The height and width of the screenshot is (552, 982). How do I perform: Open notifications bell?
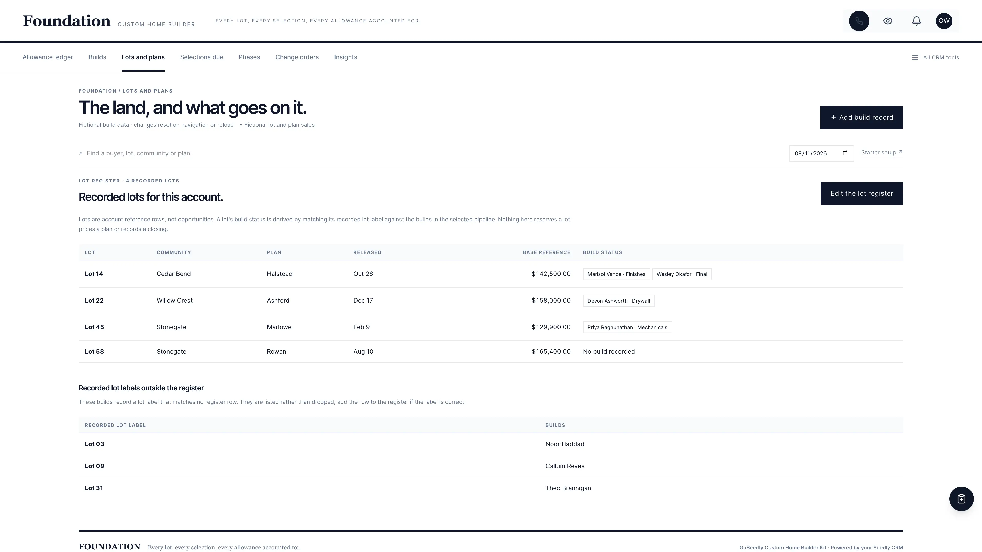(x=917, y=21)
